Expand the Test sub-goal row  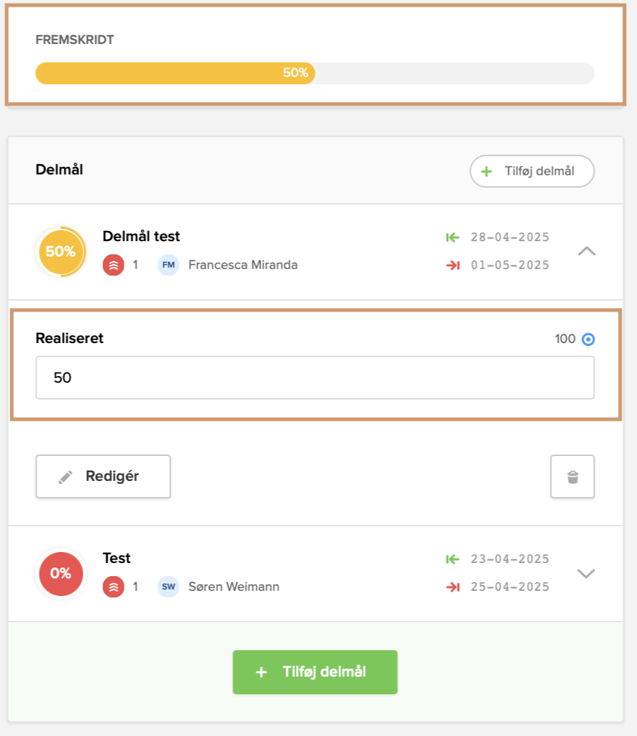[586, 573]
